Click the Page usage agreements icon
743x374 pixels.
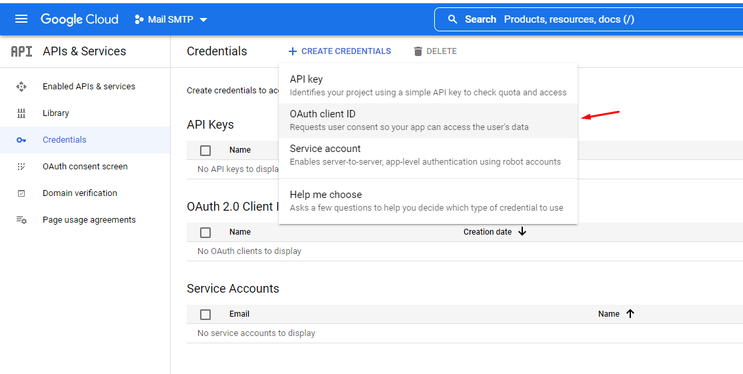click(x=21, y=219)
